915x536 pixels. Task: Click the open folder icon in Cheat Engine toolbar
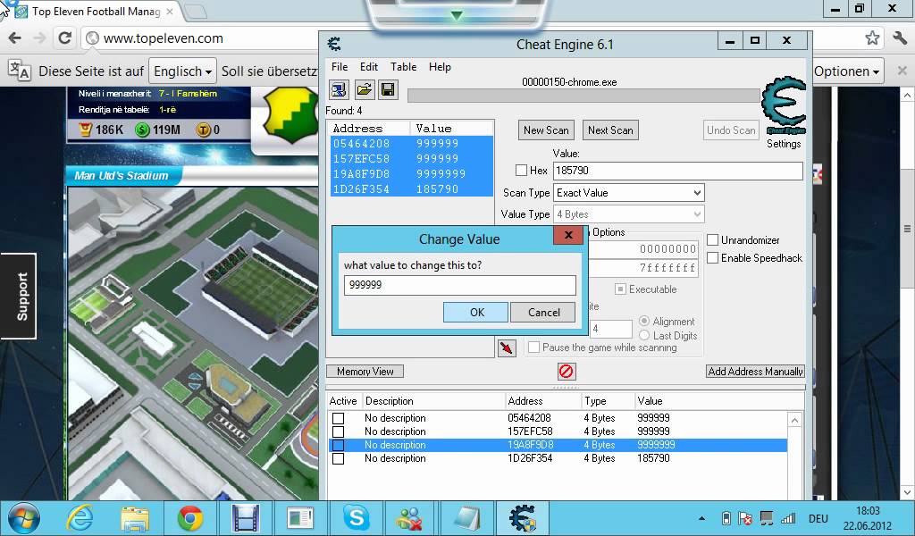(364, 90)
